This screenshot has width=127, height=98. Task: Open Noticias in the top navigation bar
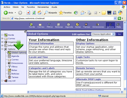(59, 26)
